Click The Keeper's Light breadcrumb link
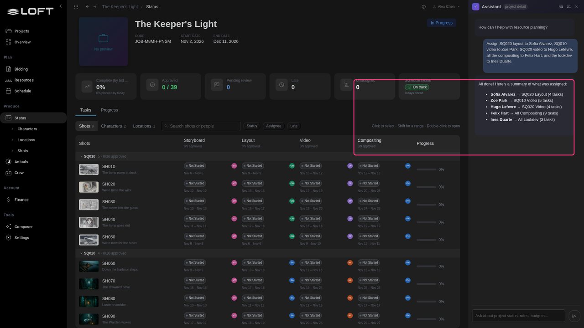This screenshot has width=584, height=328. click(120, 7)
